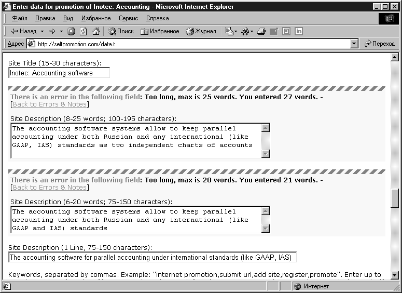The image size is (402, 293).
Task: Click the main page scrollbar thumb
Action: coord(395,198)
